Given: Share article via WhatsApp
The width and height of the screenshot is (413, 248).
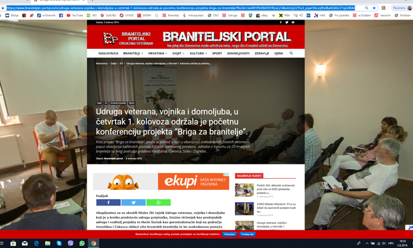Looking at the screenshot, I should tap(159, 202).
